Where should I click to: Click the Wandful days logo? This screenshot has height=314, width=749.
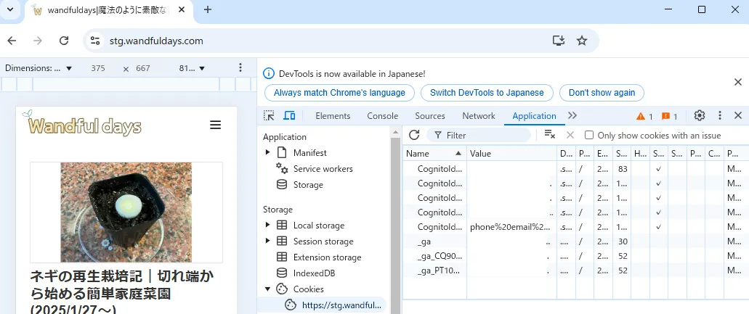(x=82, y=124)
